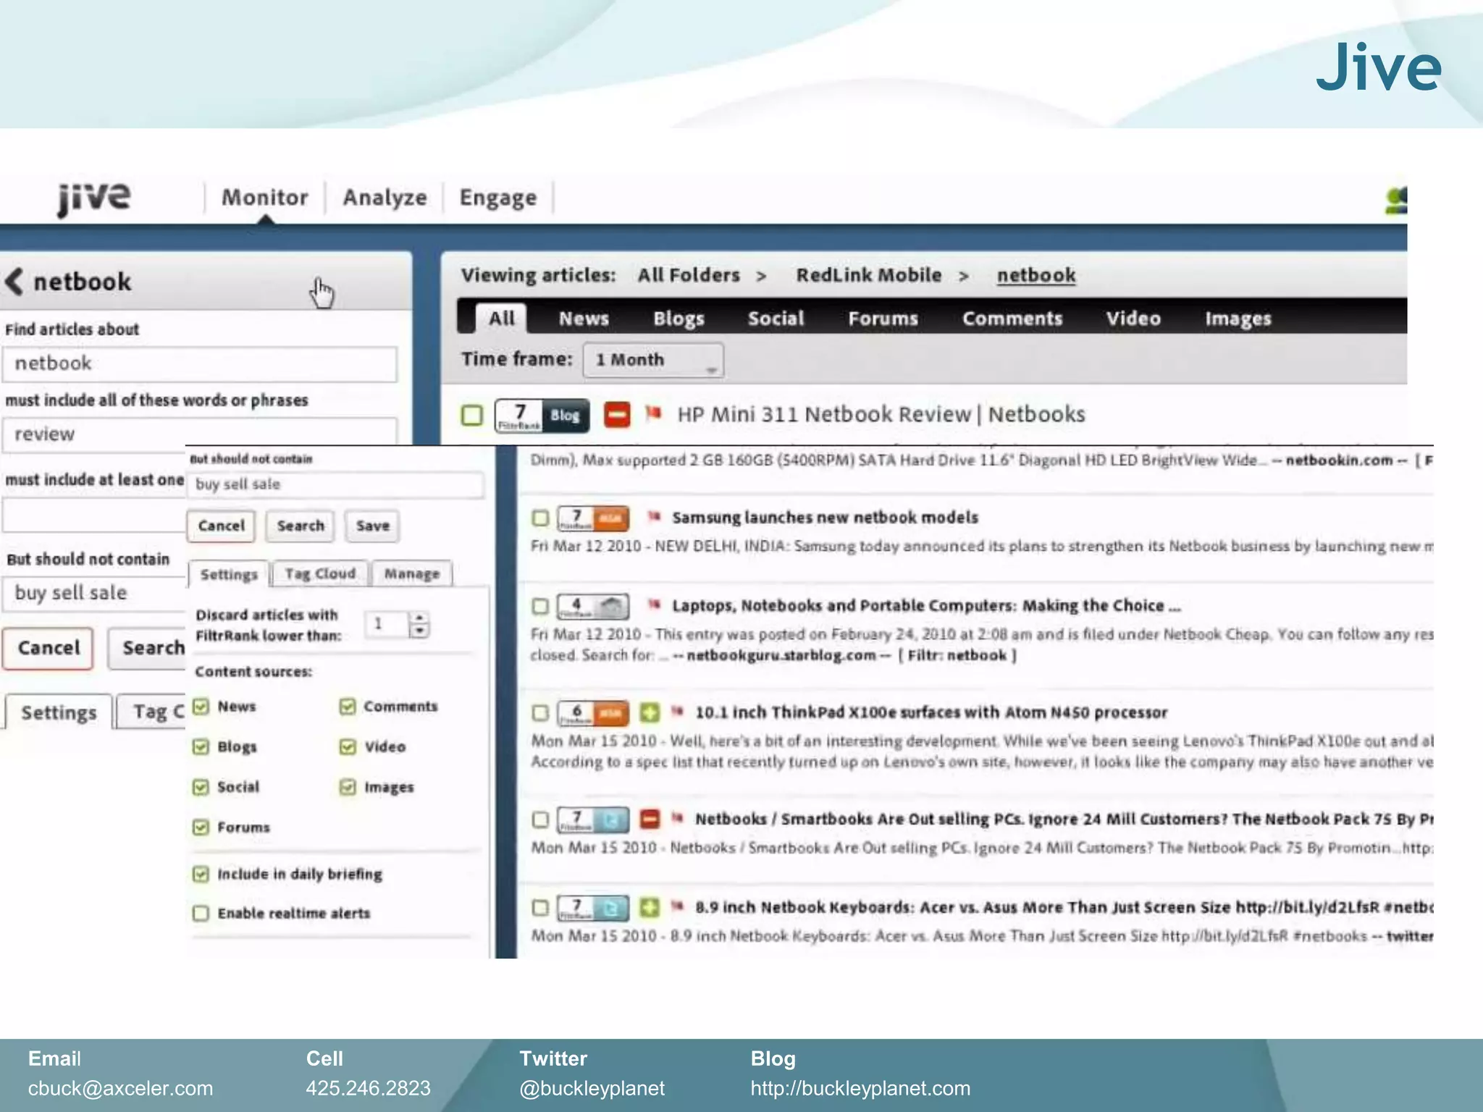This screenshot has height=1112, width=1483.
Task: Click FiltrRank 4 badge on Laptops, Notebooks article
Action: pos(592,606)
